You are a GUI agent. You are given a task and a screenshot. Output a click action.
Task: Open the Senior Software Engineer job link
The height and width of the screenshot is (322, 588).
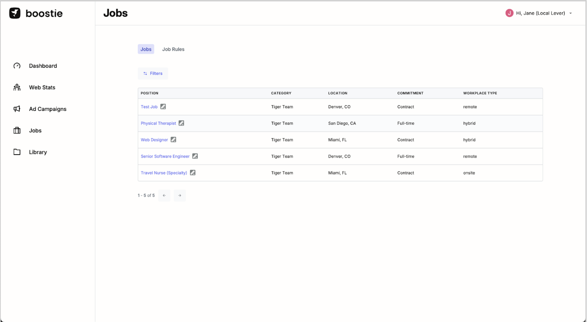coord(165,156)
